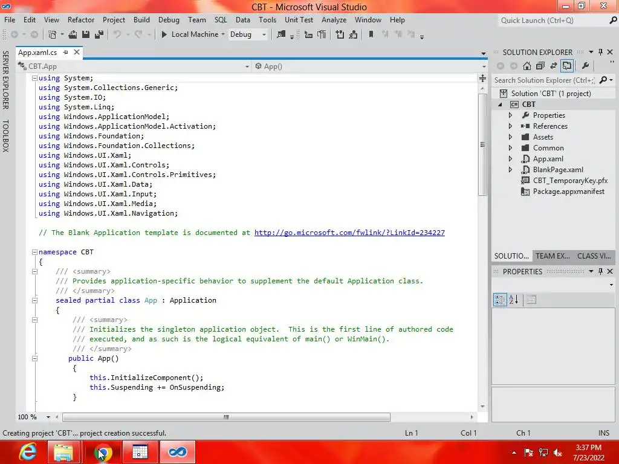Open the Toolbox side tab
This screenshot has height=464, width=619.
(5, 136)
